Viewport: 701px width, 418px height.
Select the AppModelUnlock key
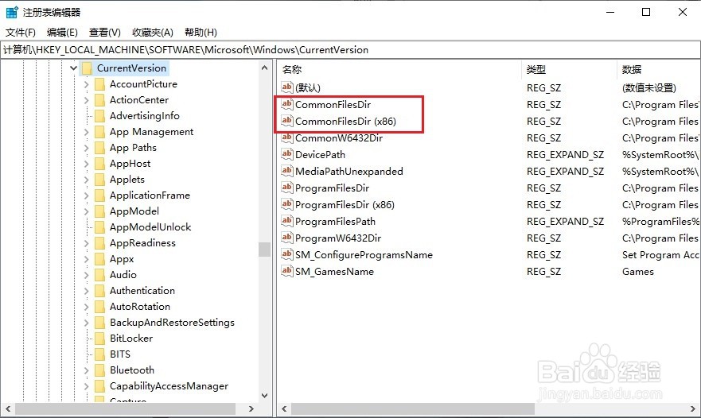click(x=150, y=226)
